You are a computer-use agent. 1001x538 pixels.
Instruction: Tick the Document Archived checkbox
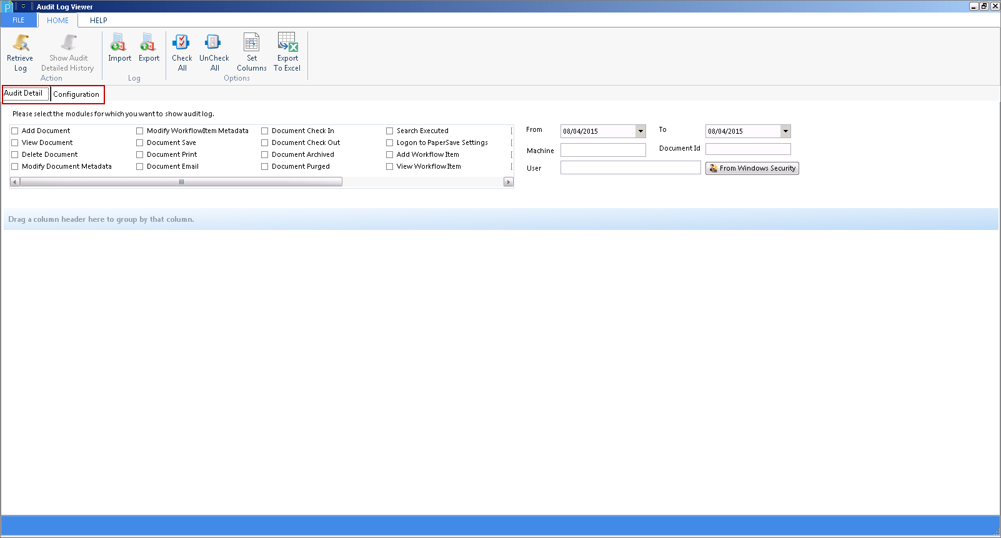point(264,155)
